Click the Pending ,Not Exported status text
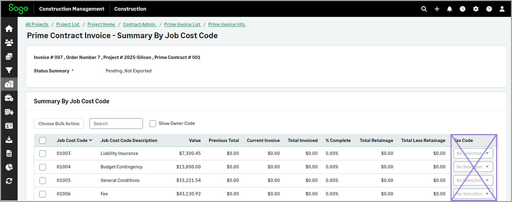Image resolution: width=512 pixels, height=202 pixels. pos(129,70)
